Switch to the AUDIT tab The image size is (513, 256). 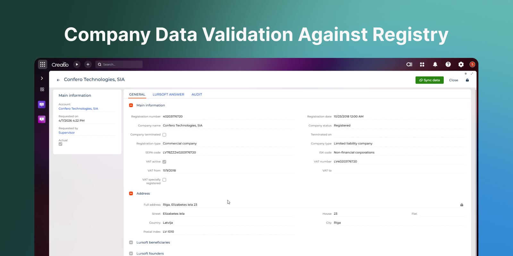coord(197,94)
